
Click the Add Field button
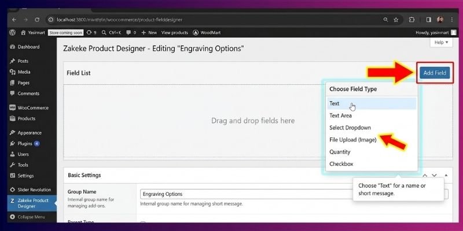tap(435, 73)
